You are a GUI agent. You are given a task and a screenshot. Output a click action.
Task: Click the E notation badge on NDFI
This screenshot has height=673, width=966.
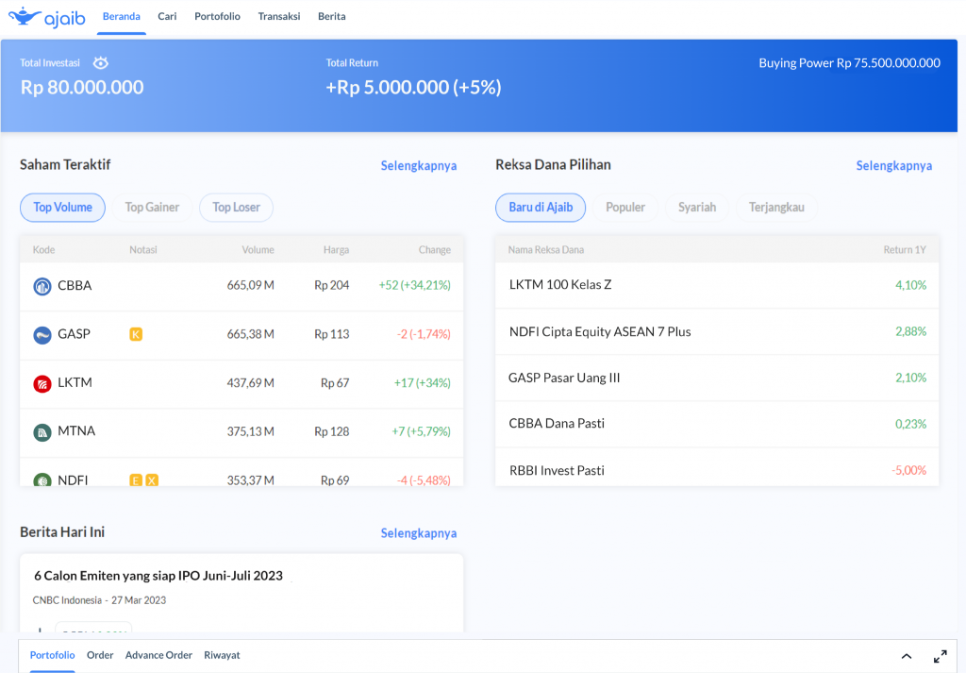click(x=136, y=480)
